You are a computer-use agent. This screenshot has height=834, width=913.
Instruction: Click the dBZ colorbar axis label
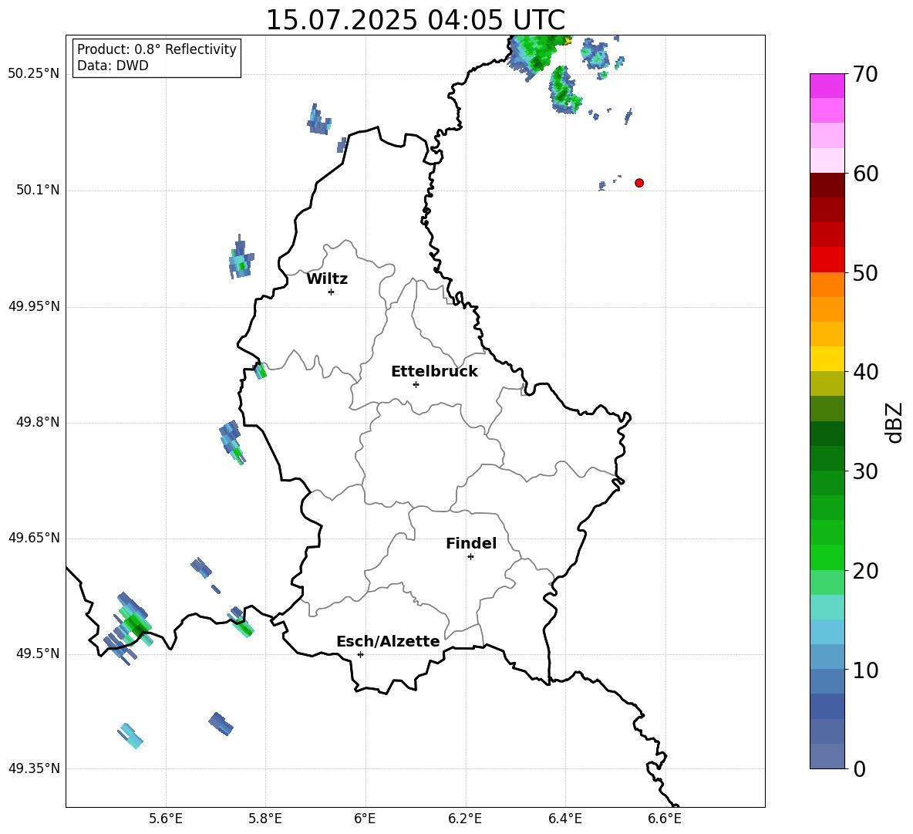coord(895,422)
